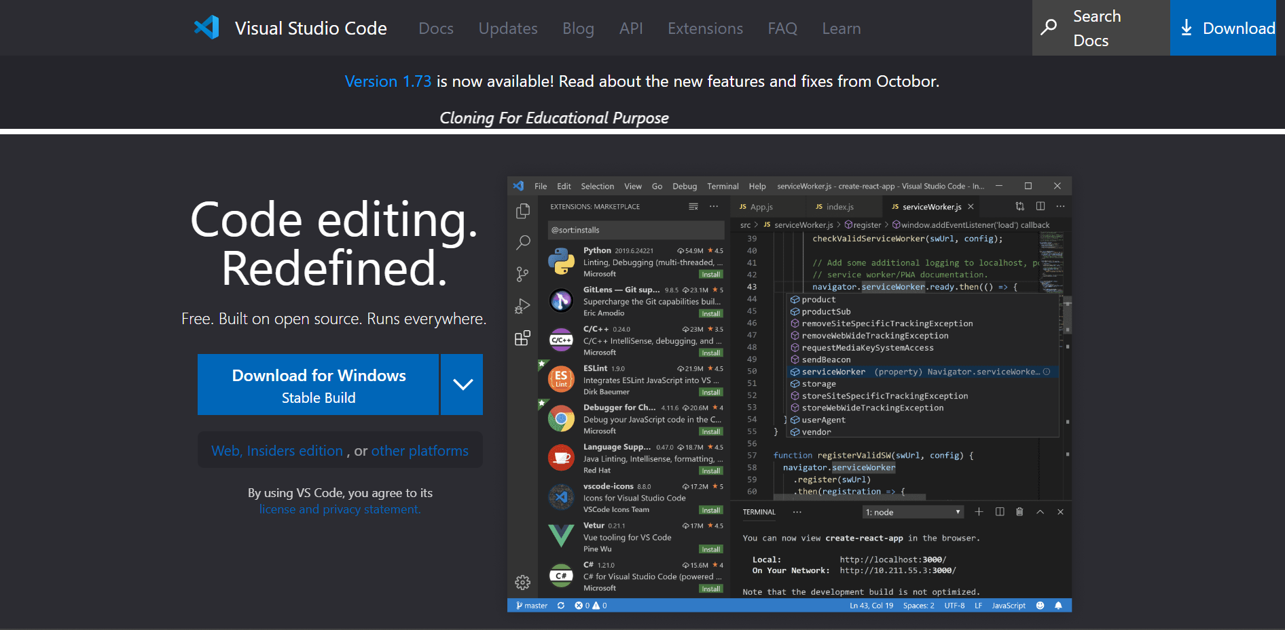Open the Web, Insiders edition link

coord(277,451)
